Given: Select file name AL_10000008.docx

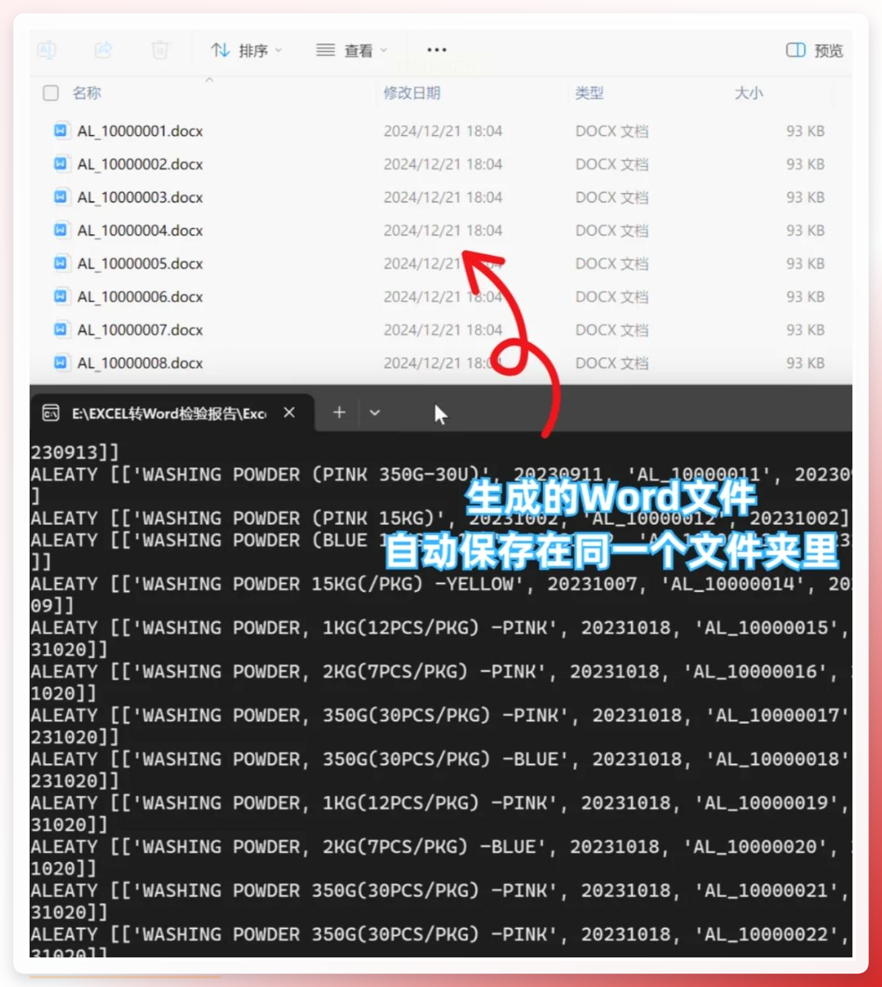Looking at the screenshot, I should click(x=140, y=363).
